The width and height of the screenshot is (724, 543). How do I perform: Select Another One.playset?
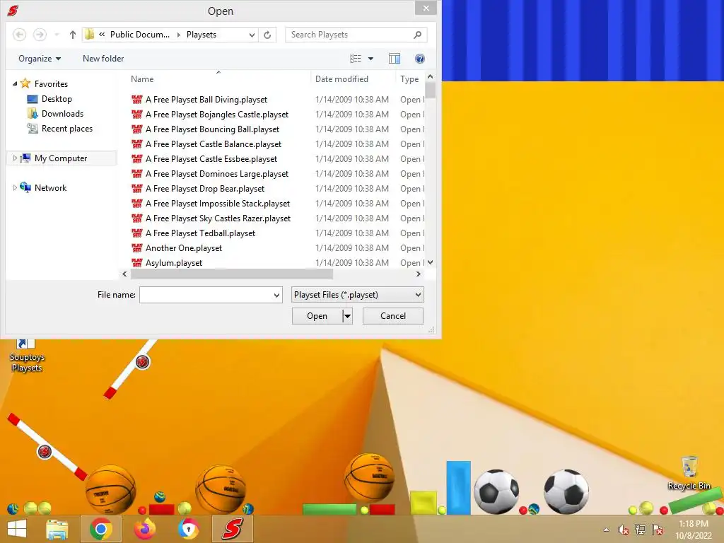click(184, 248)
